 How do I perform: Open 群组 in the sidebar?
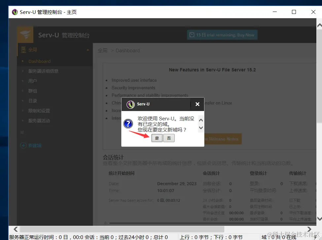pos(32,91)
